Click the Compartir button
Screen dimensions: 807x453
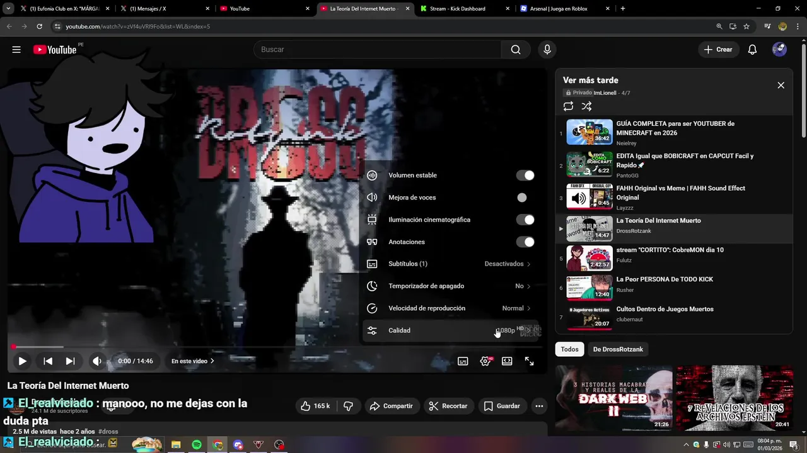click(x=391, y=406)
